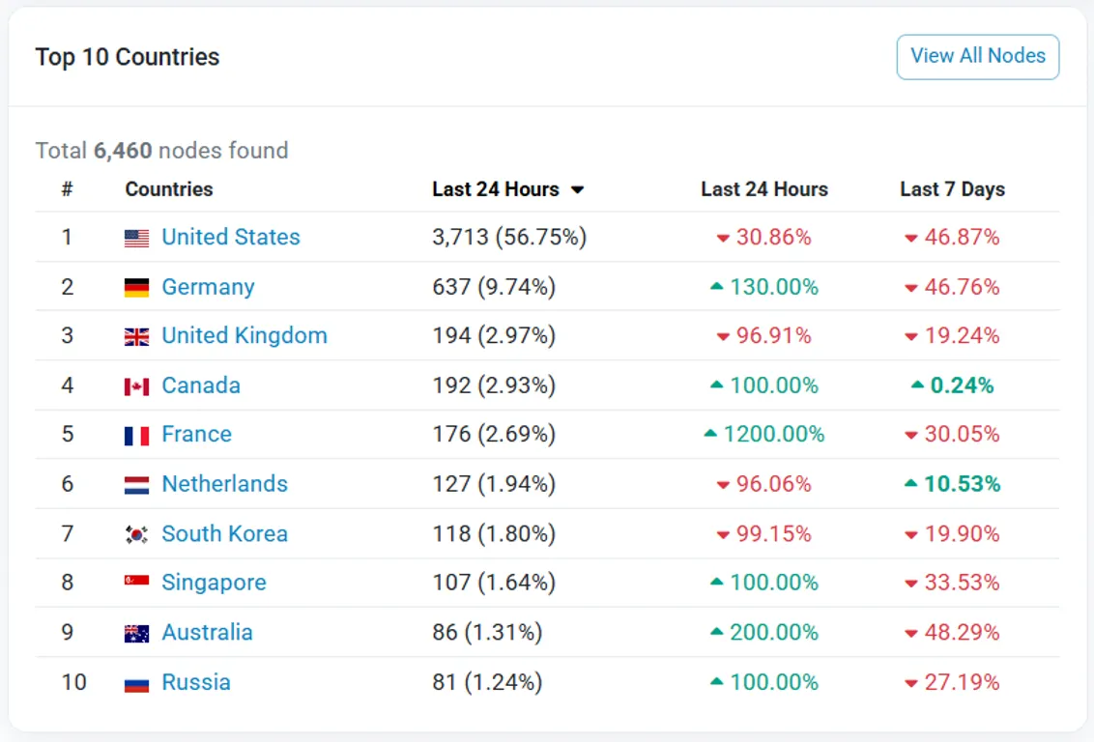The height and width of the screenshot is (742, 1094).
Task: Click the 99.15% decrease for South Korea
Action: [x=764, y=533]
